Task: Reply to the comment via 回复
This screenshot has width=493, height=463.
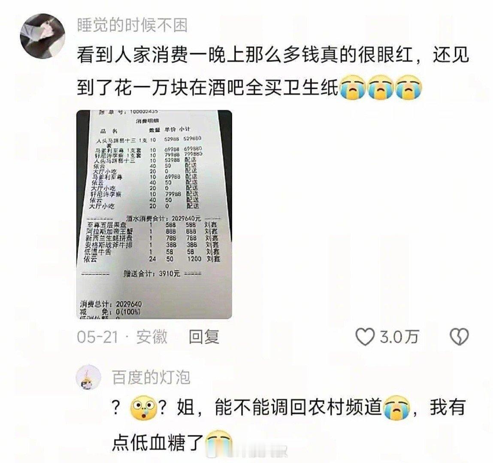Action: (x=204, y=337)
